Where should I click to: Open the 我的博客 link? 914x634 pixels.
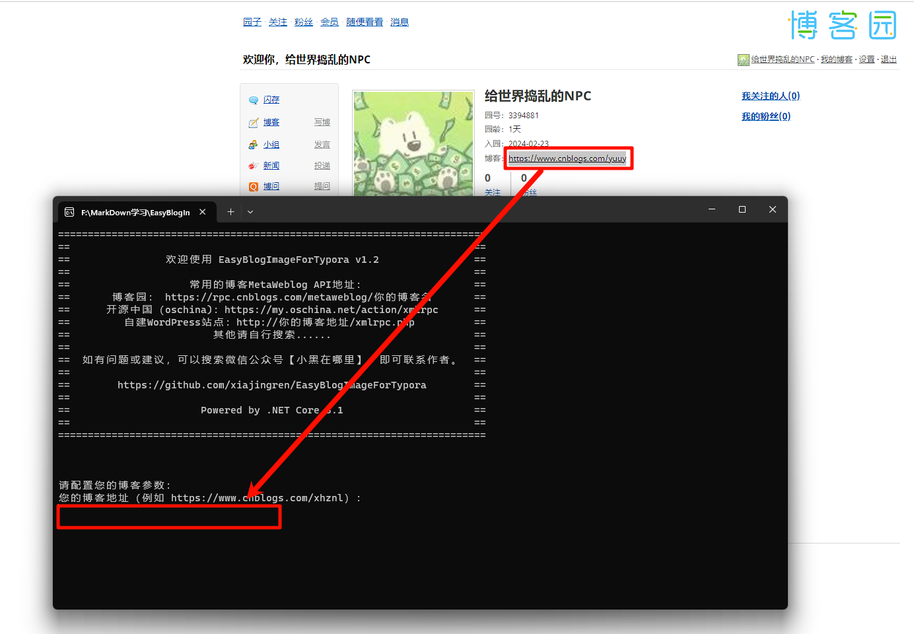tap(837, 59)
